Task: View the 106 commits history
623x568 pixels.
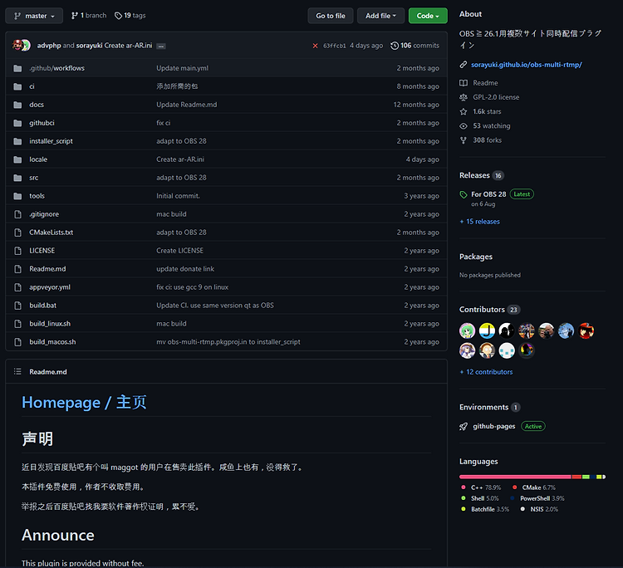Action: [415, 46]
